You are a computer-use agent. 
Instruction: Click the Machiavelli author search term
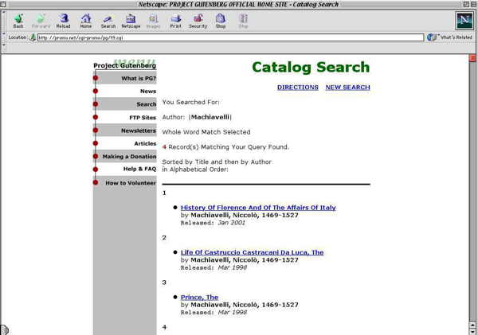[x=210, y=117]
